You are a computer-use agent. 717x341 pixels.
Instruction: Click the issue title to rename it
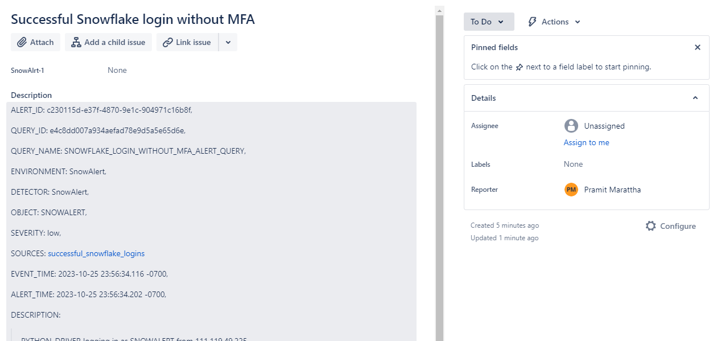click(x=132, y=19)
